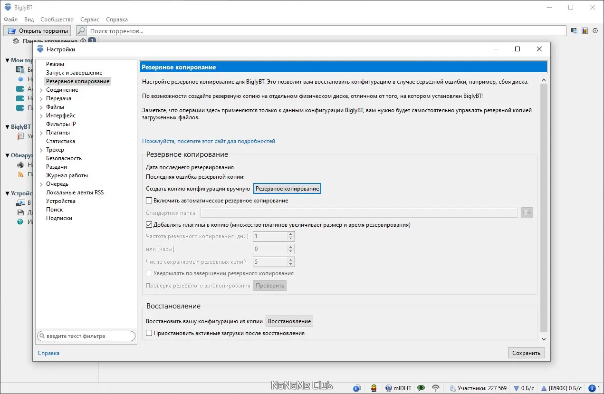The width and height of the screenshot is (604, 394).
Task: Expand Трекер in settings tree
Action: pos(41,150)
